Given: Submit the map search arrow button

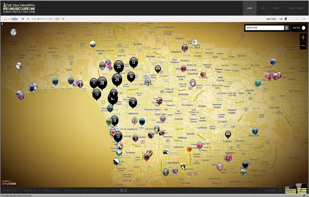Looking at the screenshot, I should pyautogui.click(x=286, y=28).
